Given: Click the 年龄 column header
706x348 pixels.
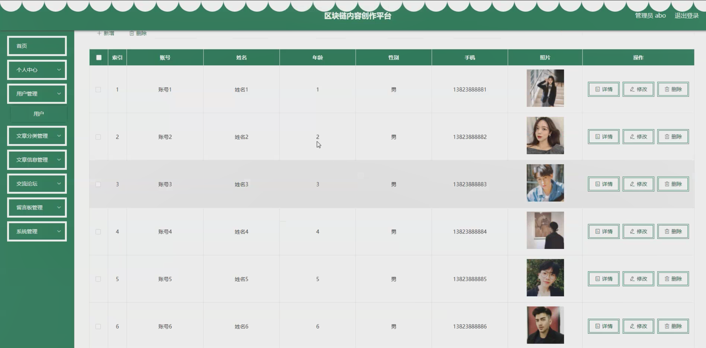Looking at the screenshot, I should tap(318, 58).
